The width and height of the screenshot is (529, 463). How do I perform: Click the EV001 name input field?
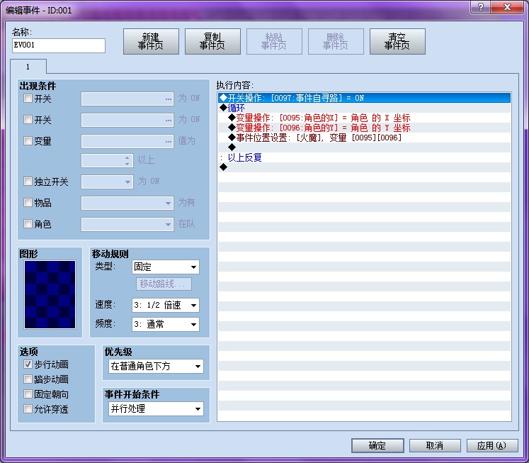click(x=59, y=45)
